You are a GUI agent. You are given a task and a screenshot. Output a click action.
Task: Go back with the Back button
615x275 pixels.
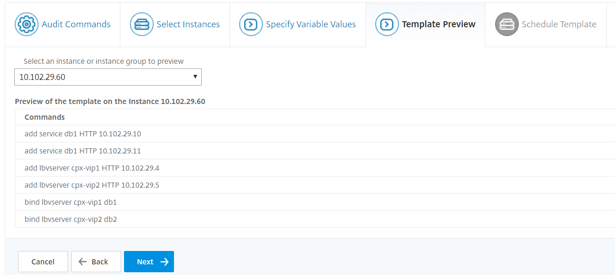(x=96, y=262)
